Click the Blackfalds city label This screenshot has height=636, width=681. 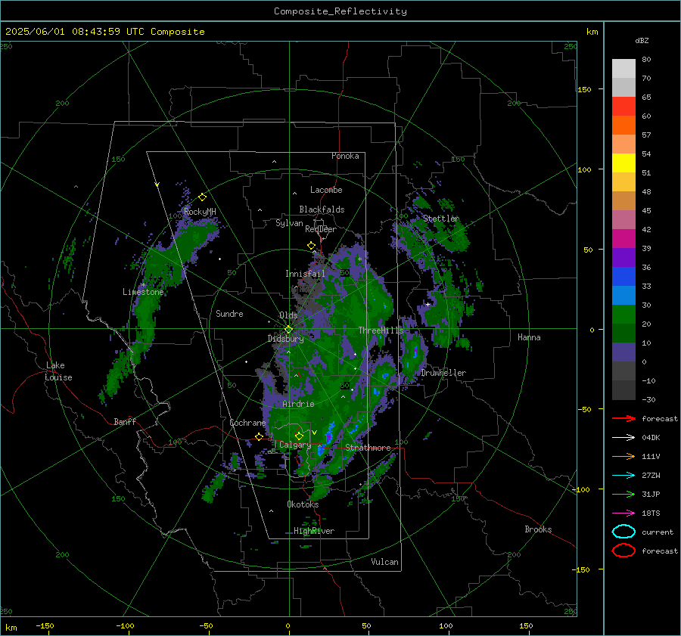pyautogui.click(x=322, y=209)
